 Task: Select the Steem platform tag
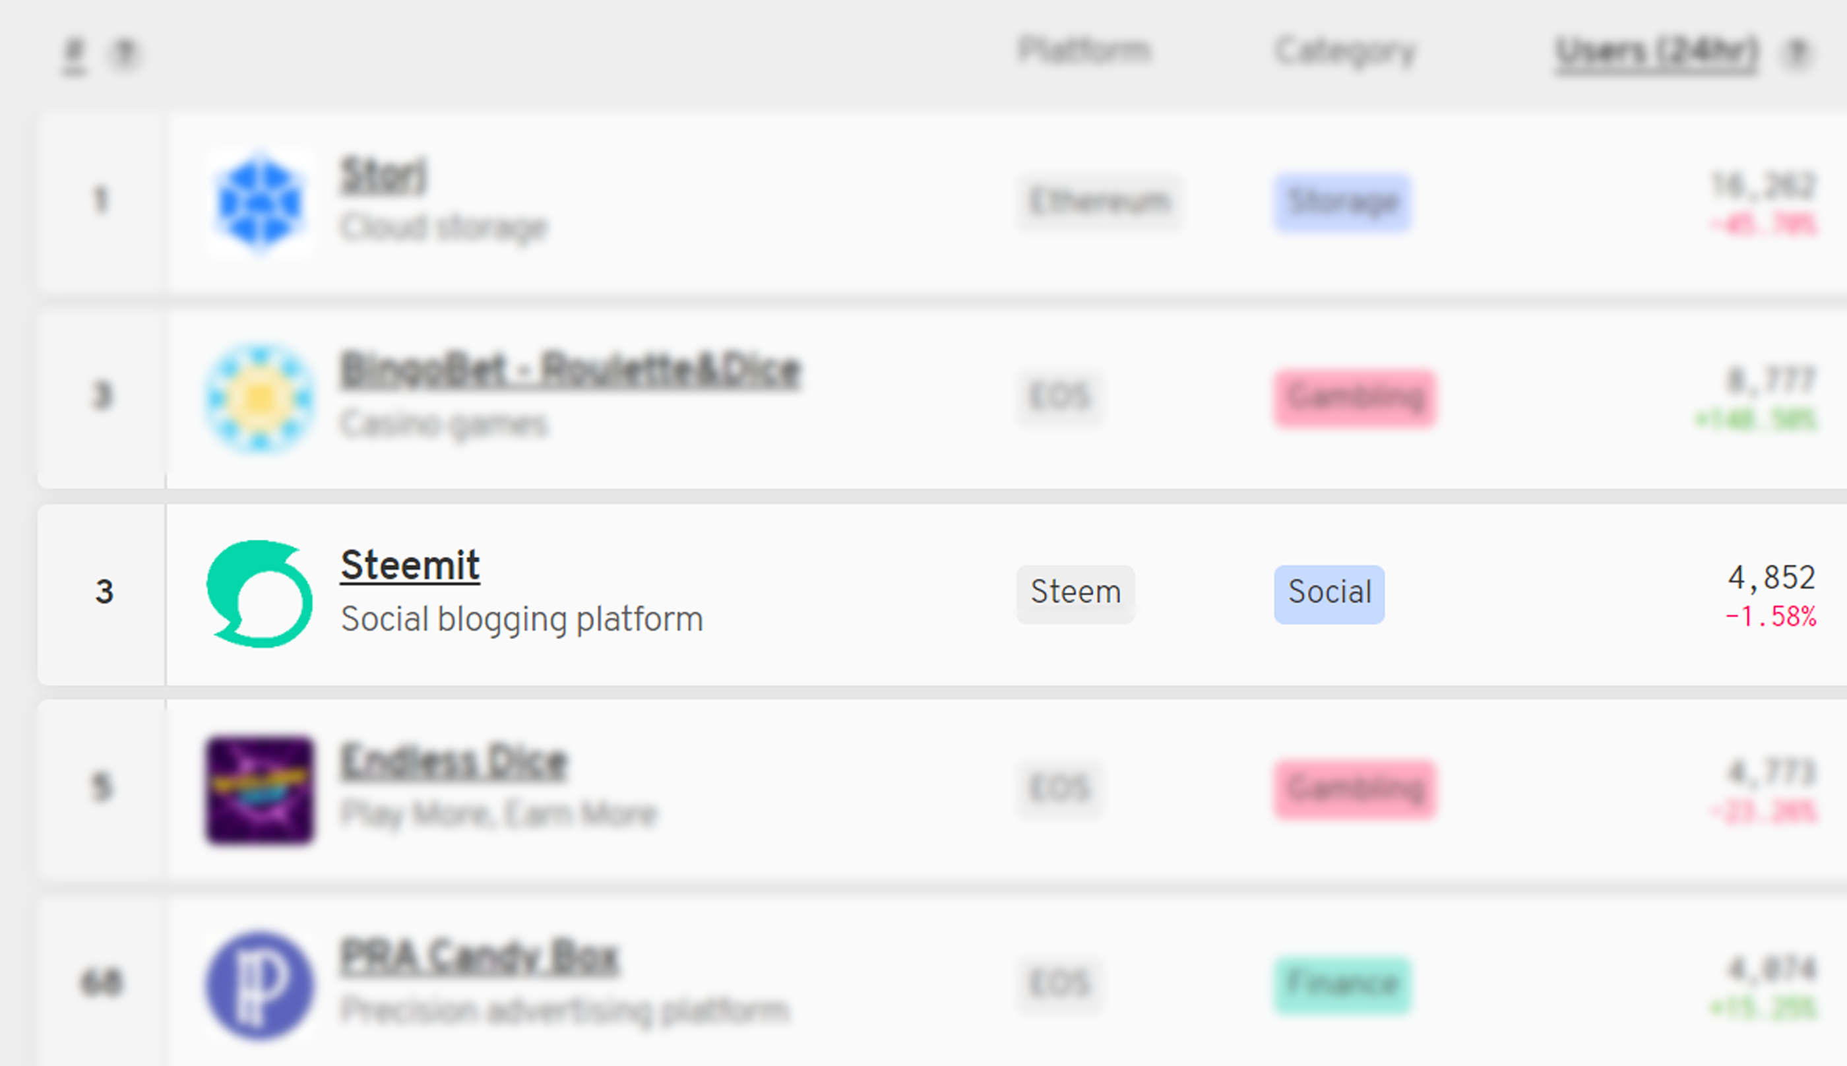pyautogui.click(x=1075, y=594)
